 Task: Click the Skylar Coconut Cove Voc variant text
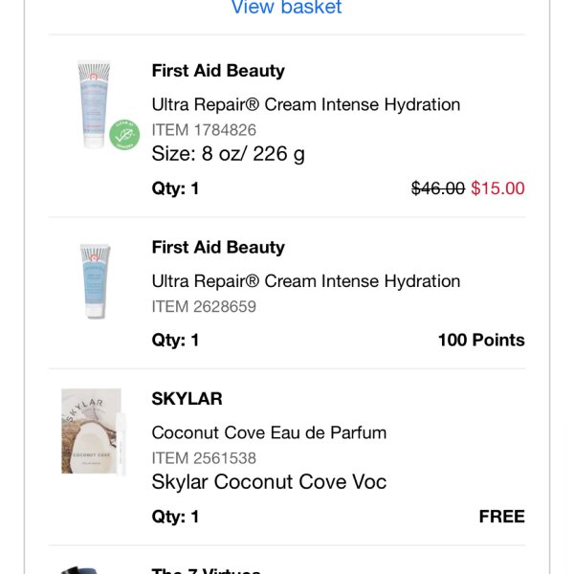[x=269, y=482]
